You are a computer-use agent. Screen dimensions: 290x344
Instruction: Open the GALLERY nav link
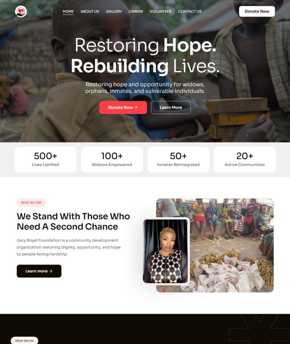[114, 11]
